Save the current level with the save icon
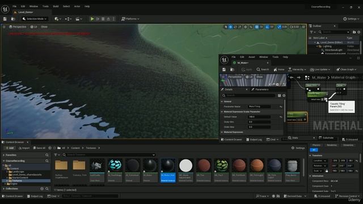 coord(5,19)
